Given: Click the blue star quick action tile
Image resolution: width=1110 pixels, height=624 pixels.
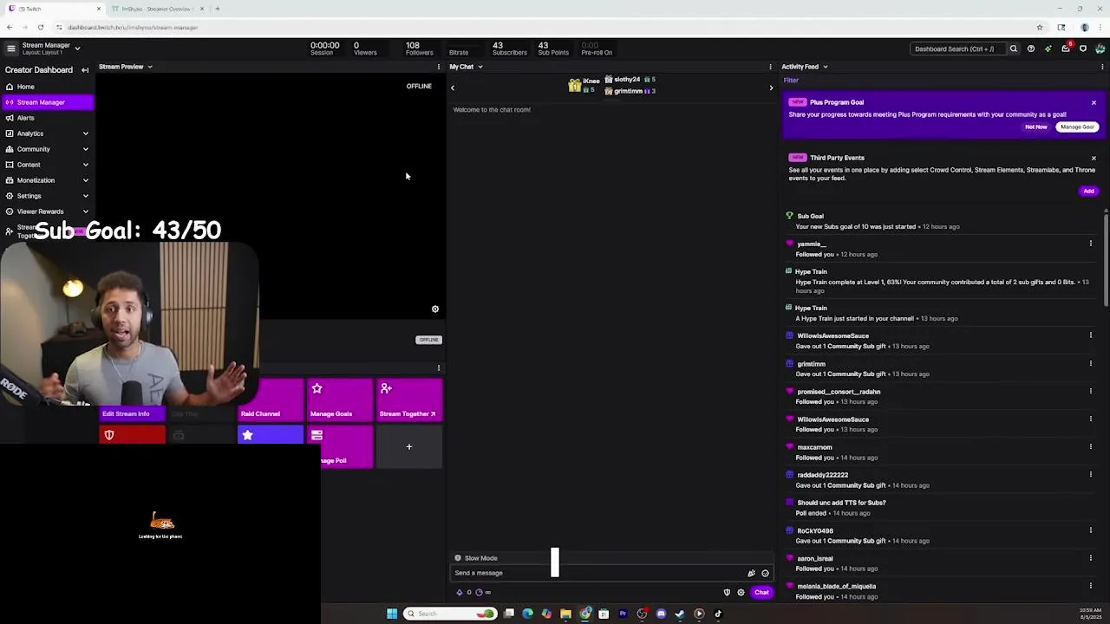Looking at the screenshot, I should pyautogui.click(x=271, y=435).
